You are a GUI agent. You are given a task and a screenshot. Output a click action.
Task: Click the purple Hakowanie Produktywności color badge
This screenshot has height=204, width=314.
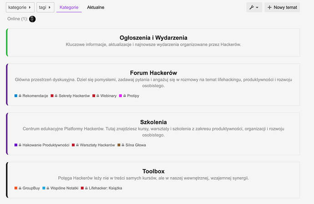(16, 145)
